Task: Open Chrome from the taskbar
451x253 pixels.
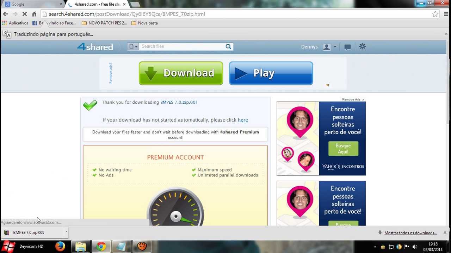Action: (x=101, y=246)
